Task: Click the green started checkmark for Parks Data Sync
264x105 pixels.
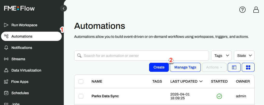Action: (219, 96)
